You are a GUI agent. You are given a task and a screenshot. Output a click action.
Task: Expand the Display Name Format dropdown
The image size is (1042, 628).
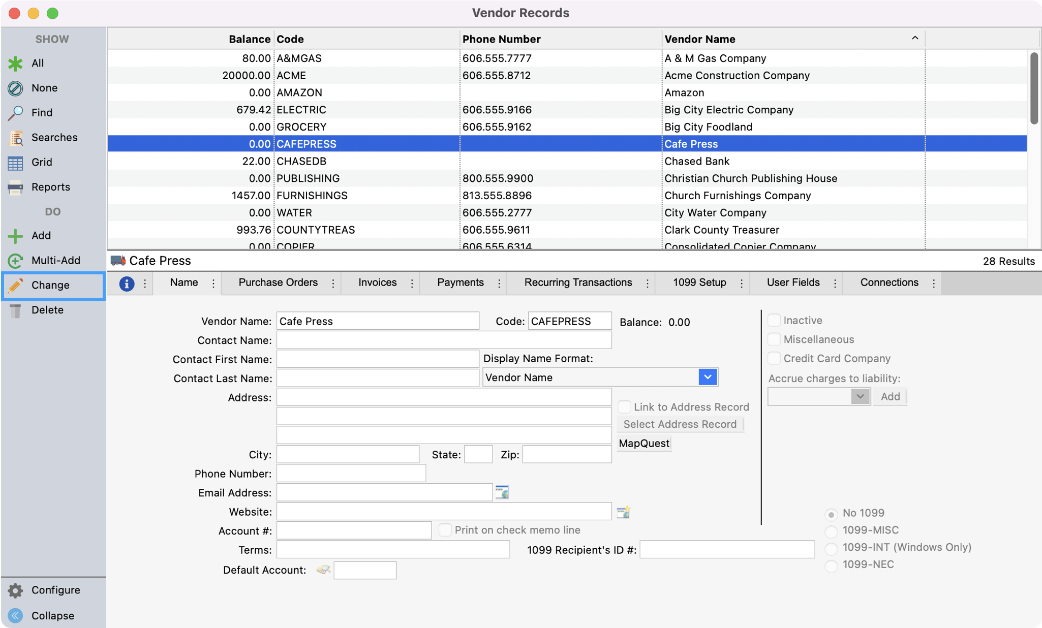(x=708, y=378)
